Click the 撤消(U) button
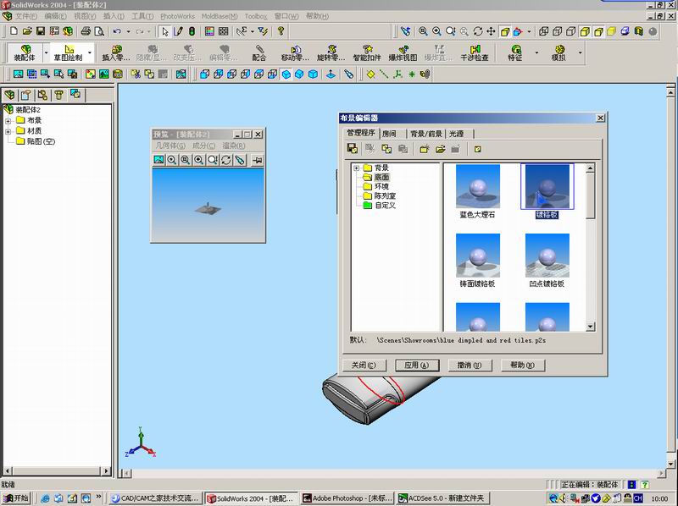Viewport: 678px width, 506px height. tap(470, 366)
